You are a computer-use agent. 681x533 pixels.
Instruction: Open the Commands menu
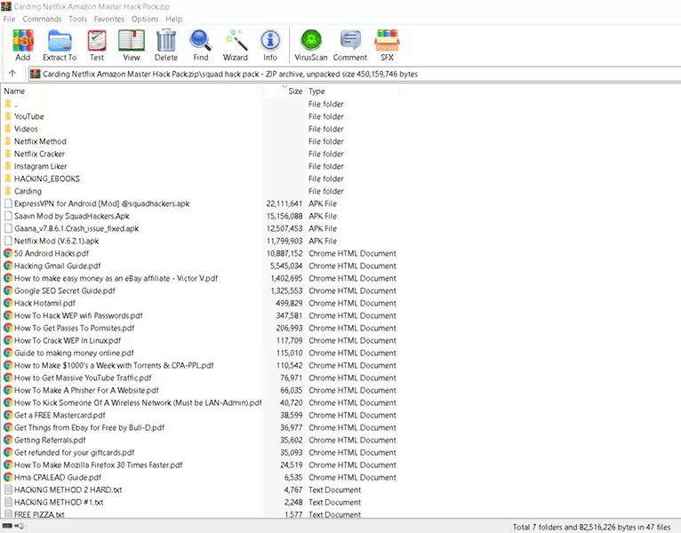coord(42,19)
